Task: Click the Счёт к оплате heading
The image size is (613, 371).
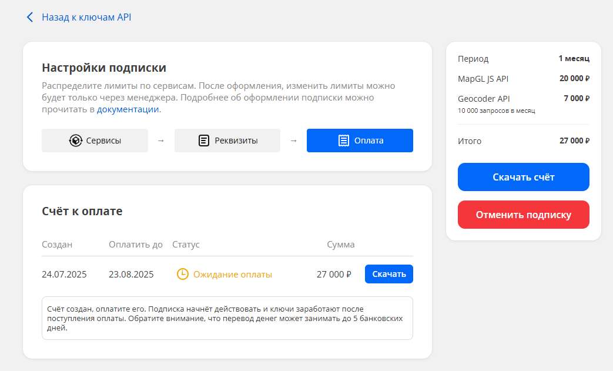Action: tap(82, 211)
